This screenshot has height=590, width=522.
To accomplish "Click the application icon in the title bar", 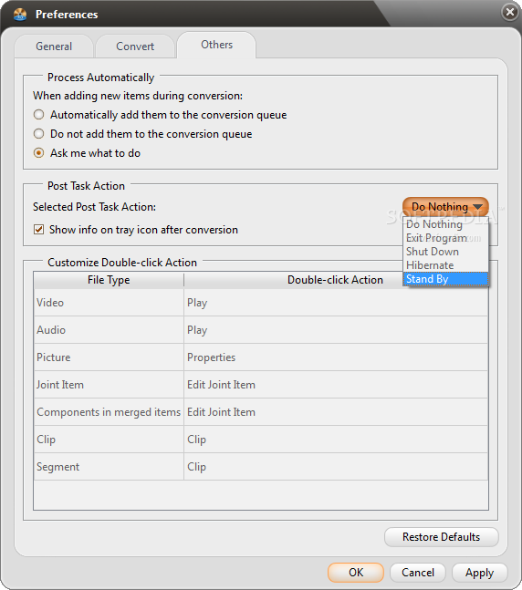I will click(19, 14).
